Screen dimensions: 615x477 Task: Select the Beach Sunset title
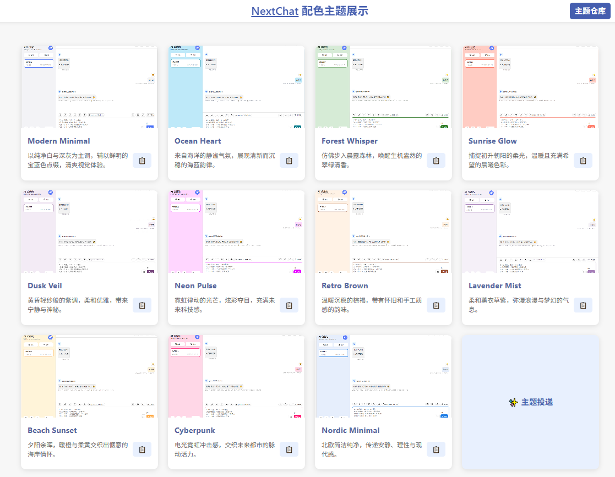(x=52, y=430)
